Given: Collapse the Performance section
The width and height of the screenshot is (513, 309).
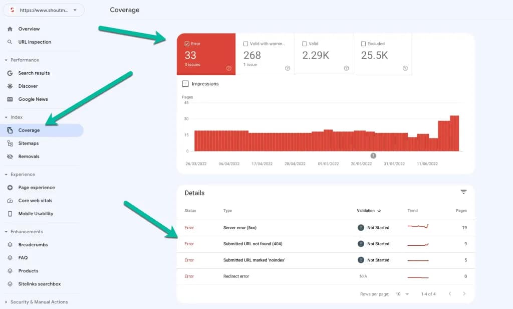Looking at the screenshot, I should click(6, 60).
